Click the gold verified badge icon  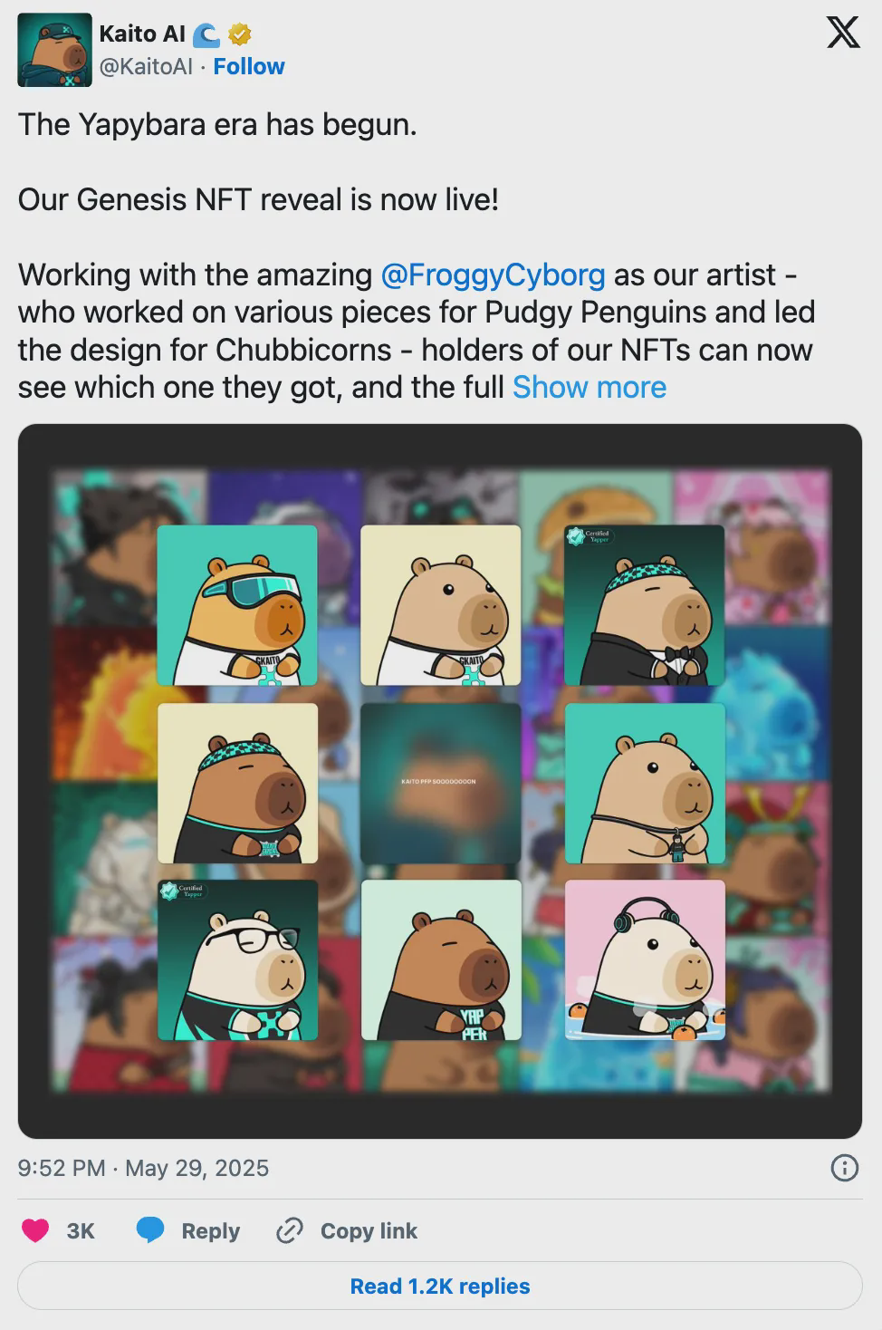[x=239, y=34]
